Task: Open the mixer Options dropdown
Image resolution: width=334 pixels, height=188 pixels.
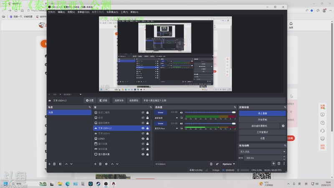Action: 228,164
